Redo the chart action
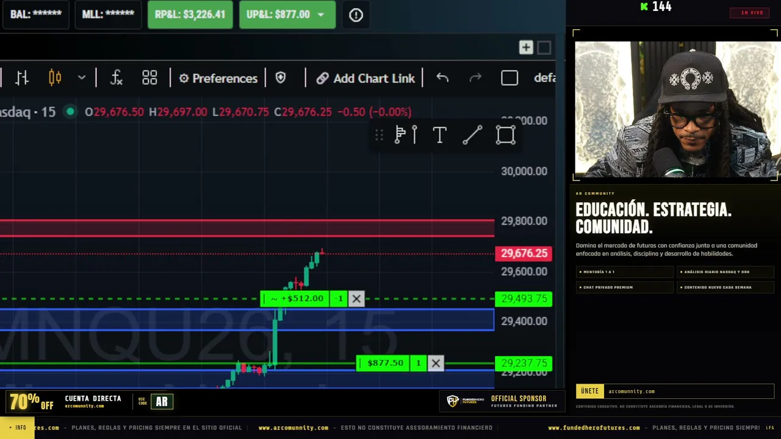This screenshot has width=781, height=439. pyautogui.click(x=475, y=78)
